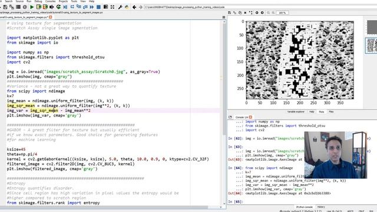This screenshot has width=377, height=212.
Task: Open the Run menu
Action: (29, 1)
